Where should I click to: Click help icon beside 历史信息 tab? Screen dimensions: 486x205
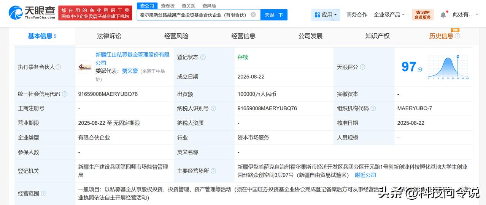(457, 36)
